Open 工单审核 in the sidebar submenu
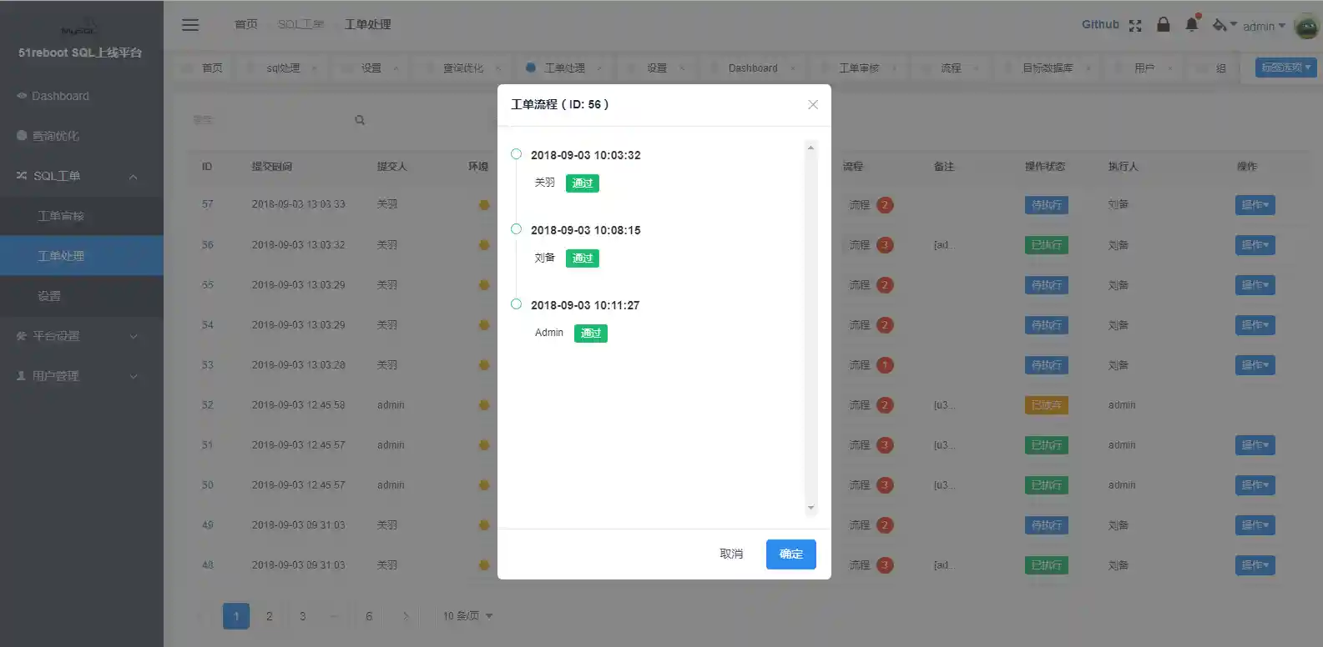 pyautogui.click(x=82, y=216)
